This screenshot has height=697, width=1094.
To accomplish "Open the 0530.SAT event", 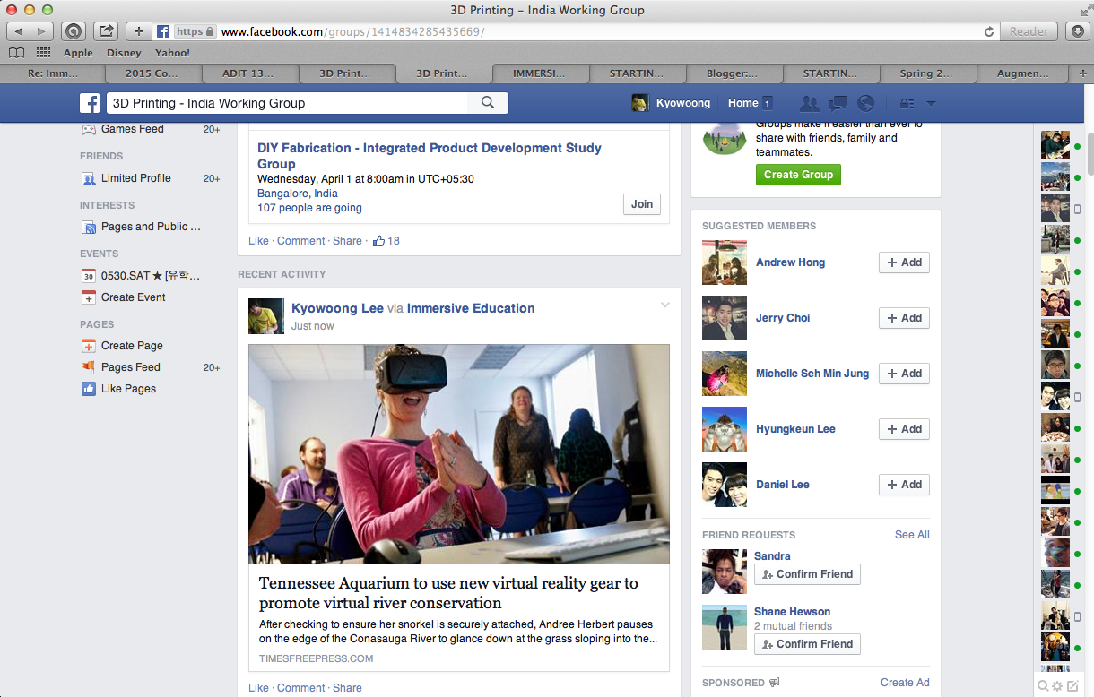I will [x=150, y=276].
